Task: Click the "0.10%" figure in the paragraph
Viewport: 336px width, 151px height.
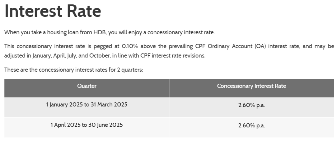Action: (130, 46)
